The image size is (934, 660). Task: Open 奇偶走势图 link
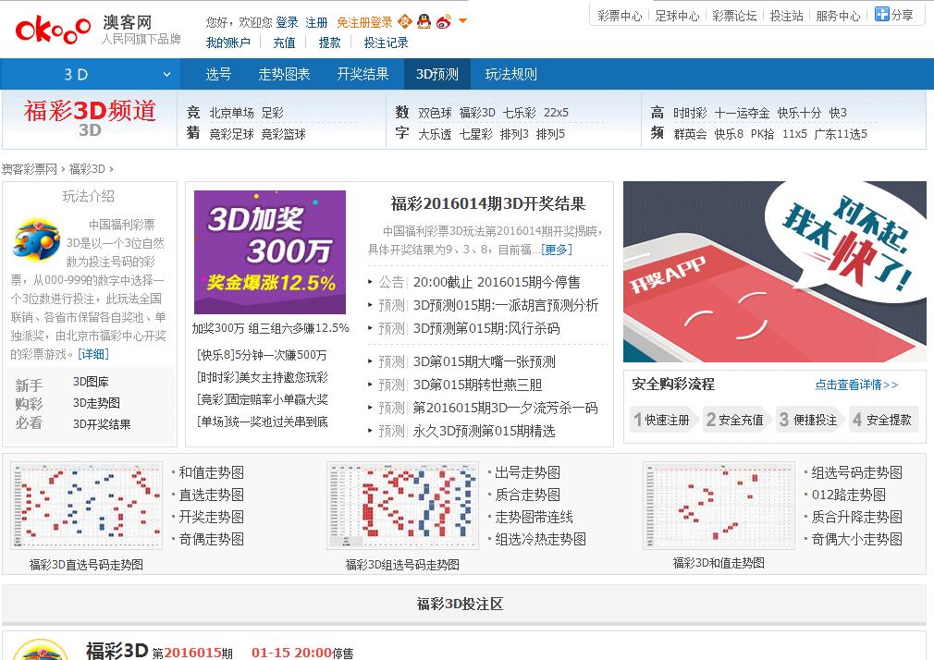point(212,540)
